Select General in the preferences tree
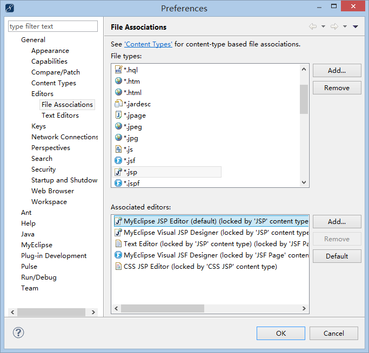 click(x=33, y=40)
